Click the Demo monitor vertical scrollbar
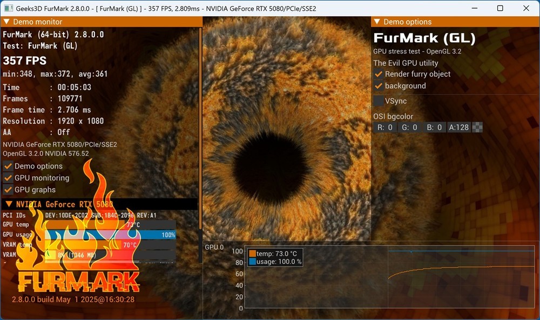Viewport: 540px width, 320px height. [x=200, y=128]
